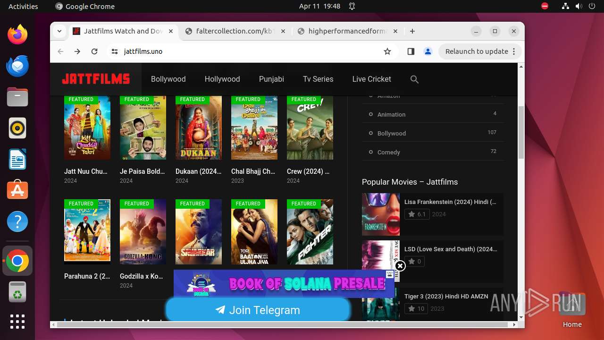This screenshot has width=604, height=340.
Task: Open the Godzilla x Kong poster
Action: click(x=143, y=231)
